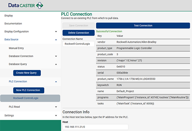Click the Successful Connection status text

109,31
